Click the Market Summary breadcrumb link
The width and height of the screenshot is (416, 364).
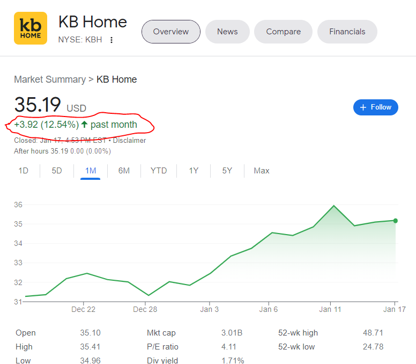[x=50, y=79]
